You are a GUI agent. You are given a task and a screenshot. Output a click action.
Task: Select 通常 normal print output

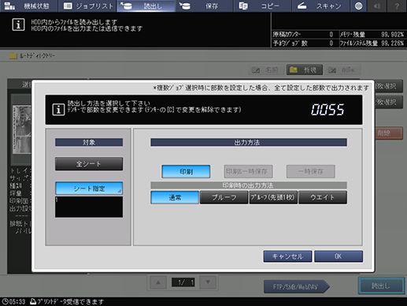point(175,197)
